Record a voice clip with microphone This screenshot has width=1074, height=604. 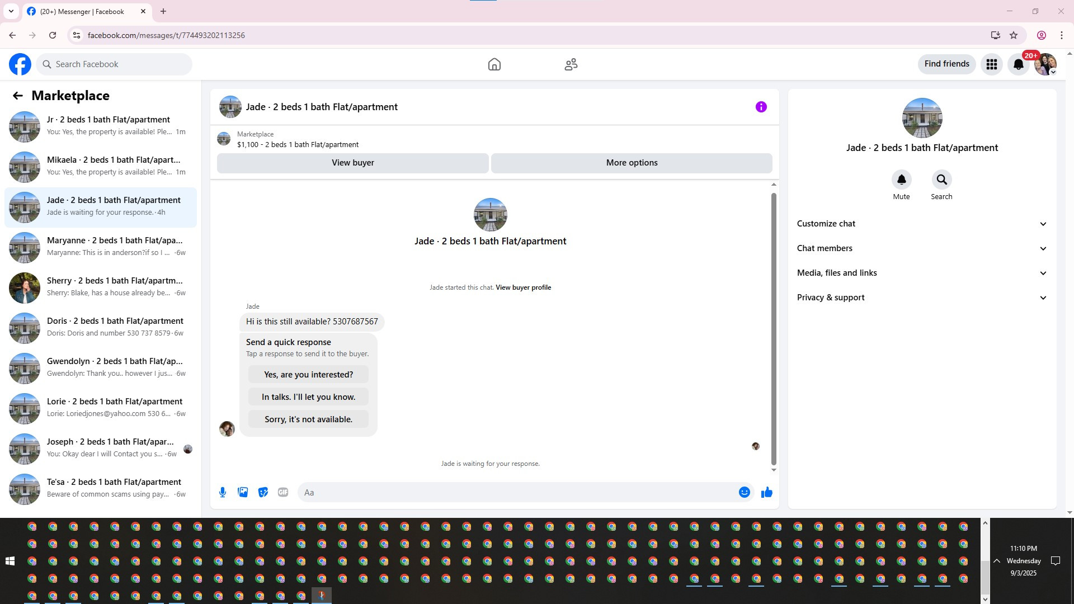(x=223, y=492)
